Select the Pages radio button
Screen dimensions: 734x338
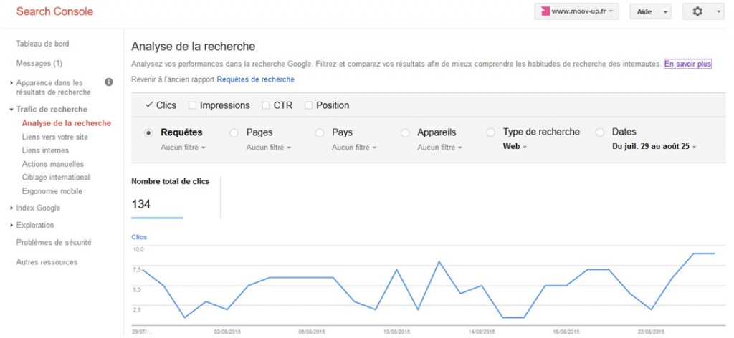pyautogui.click(x=234, y=132)
